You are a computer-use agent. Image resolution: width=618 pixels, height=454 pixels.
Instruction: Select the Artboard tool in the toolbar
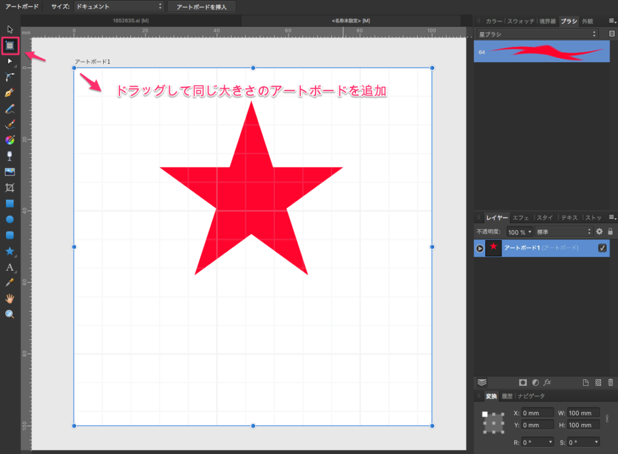click(10, 45)
